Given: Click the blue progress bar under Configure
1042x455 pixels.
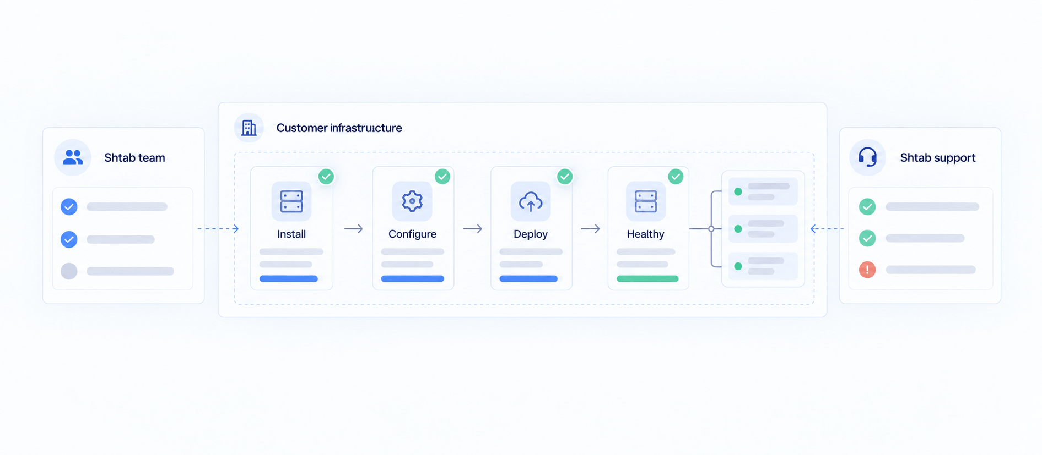Looking at the screenshot, I should [x=413, y=279].
